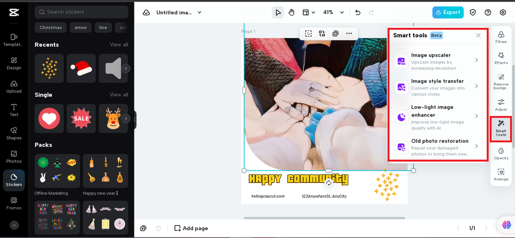Click the Add page button
This screenshot has width=515, height=238.
(x=191, y=228)
